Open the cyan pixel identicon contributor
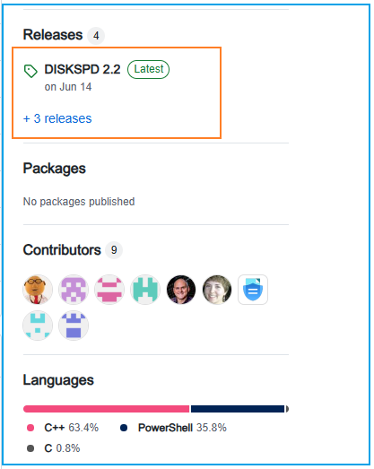The image size is (374, 469). coord(38,326)
